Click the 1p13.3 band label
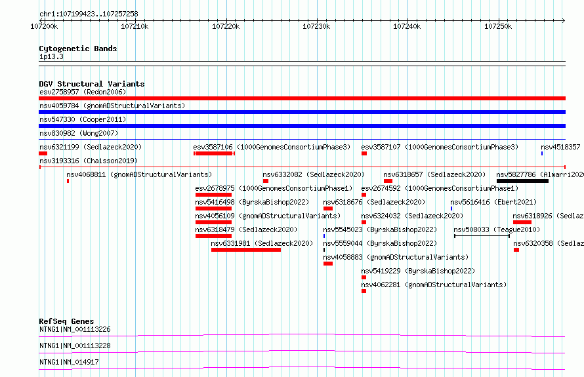This screenshot has height=377, width=584. (51, 57)
